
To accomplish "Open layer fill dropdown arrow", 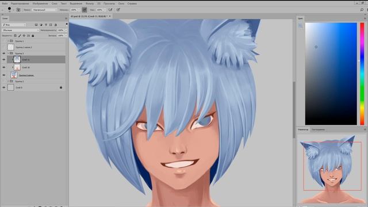I will tap(66, 36).
